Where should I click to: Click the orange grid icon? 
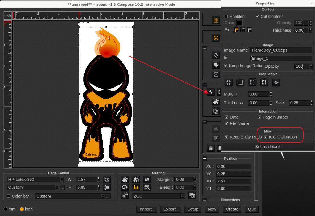click(216, 20)
